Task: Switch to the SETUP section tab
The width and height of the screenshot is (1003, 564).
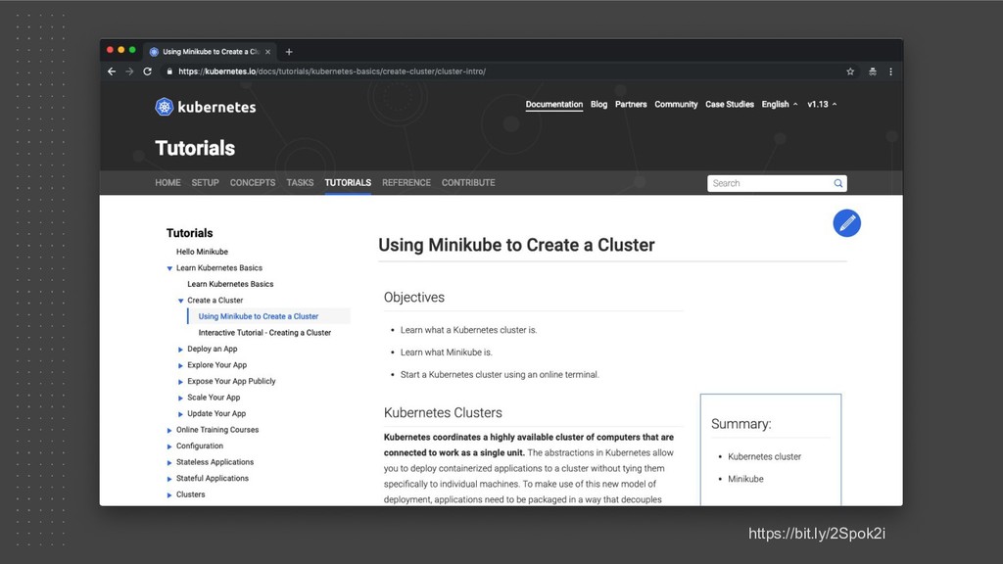Action: 206,183
